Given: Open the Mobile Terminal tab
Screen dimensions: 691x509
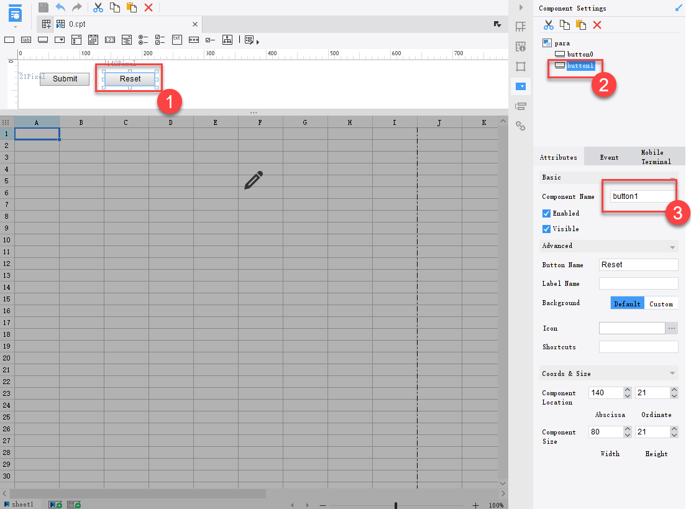Looking at the screenshot, I should pyautogui.click(x=656, y=157).
